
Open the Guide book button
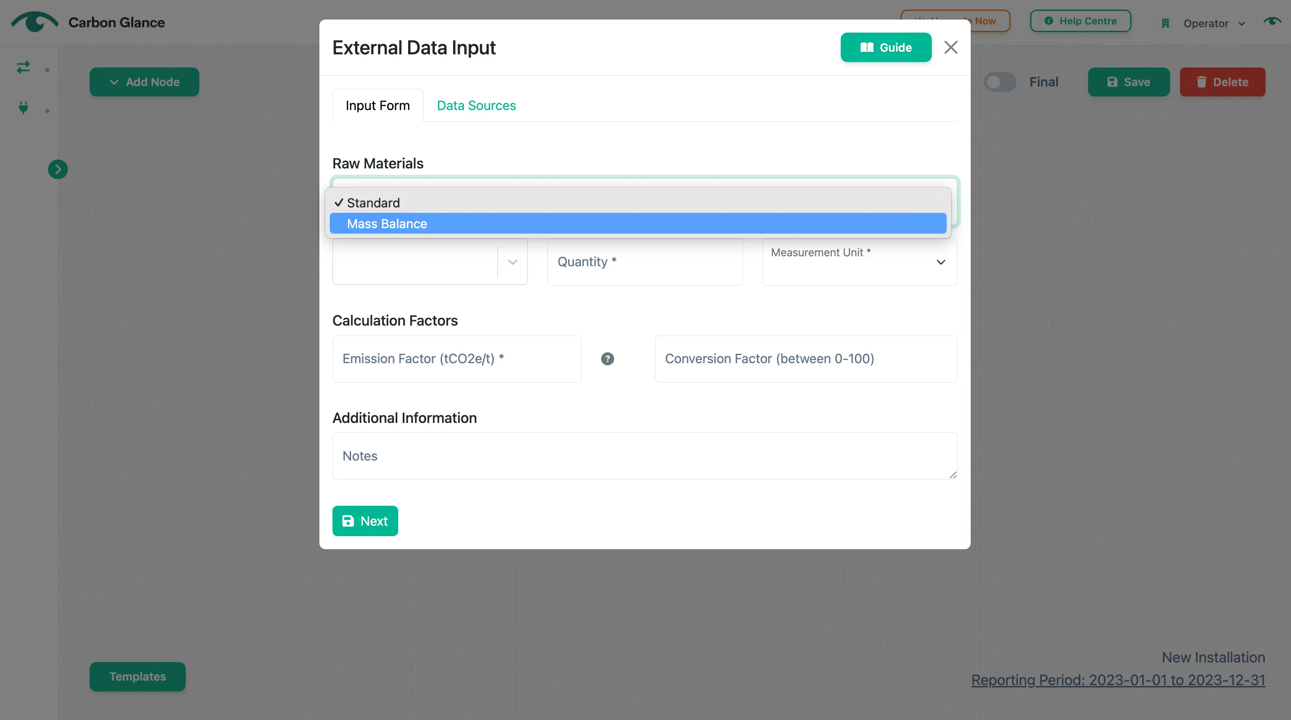point(886,48)
